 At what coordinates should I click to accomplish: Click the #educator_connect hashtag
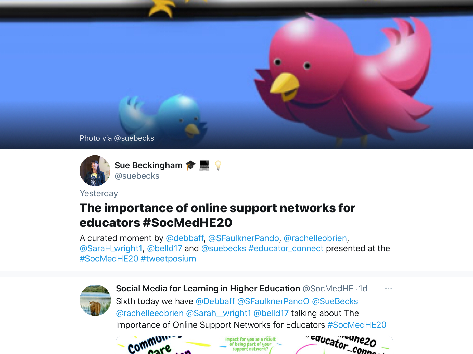click(286, 248)
